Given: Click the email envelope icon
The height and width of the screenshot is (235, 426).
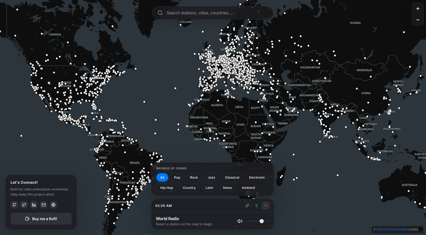Looking at the screenshot, I should coord(43,205).
